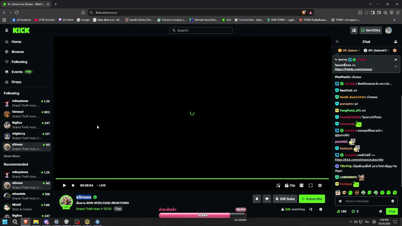The width and height of the screenshot is (402, 226).
Task: Click the green Chat send button
Action: [392, 212]
